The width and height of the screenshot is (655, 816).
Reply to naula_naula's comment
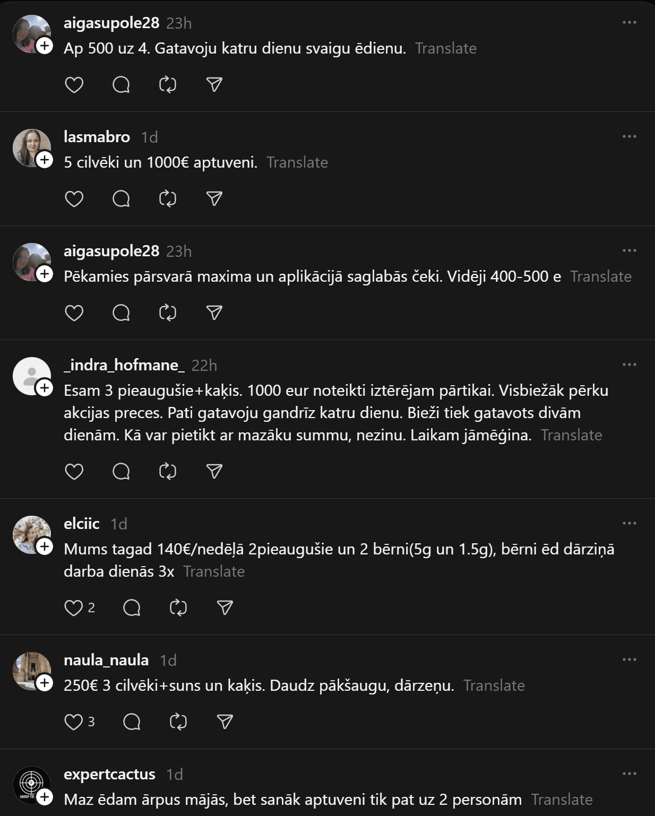click(132, 722)
